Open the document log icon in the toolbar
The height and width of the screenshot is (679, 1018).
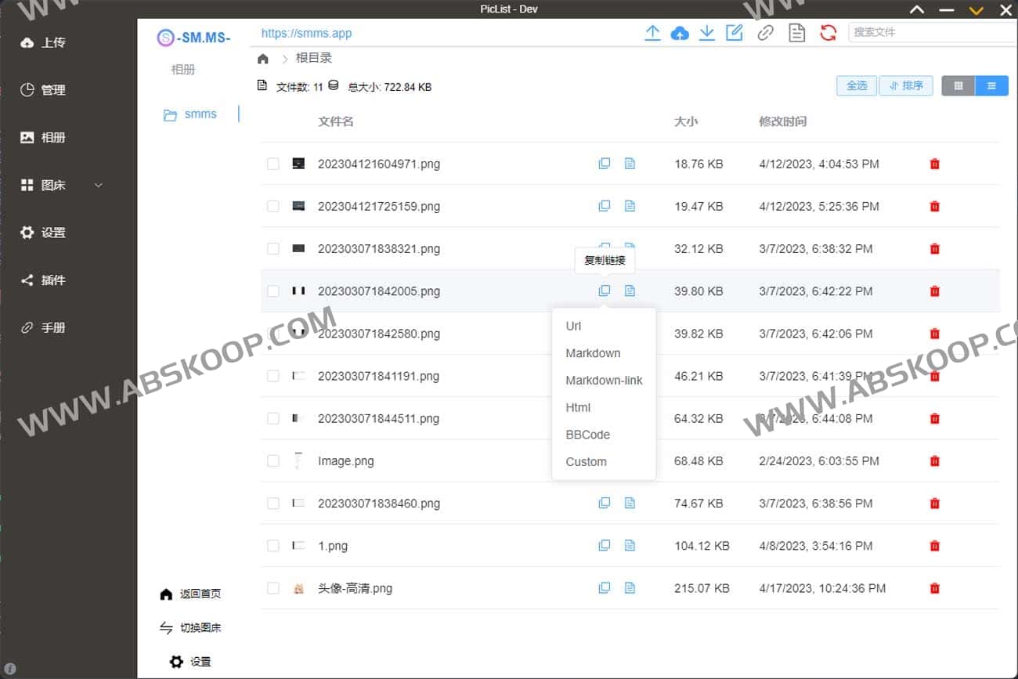coord(796,33)
